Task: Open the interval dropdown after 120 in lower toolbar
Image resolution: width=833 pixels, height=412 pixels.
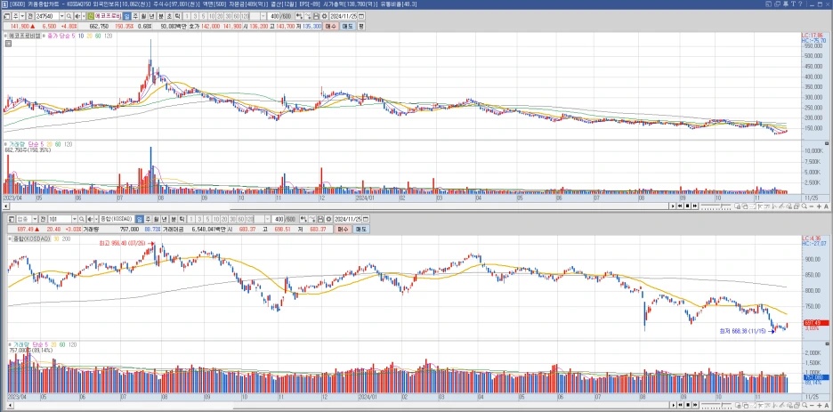Action: (267, 219)
